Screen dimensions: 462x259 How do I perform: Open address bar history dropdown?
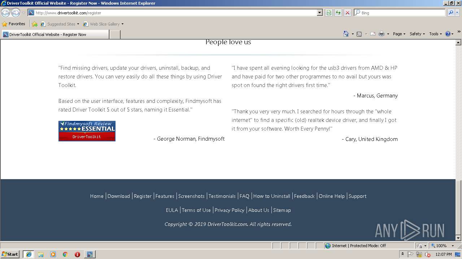319,13
